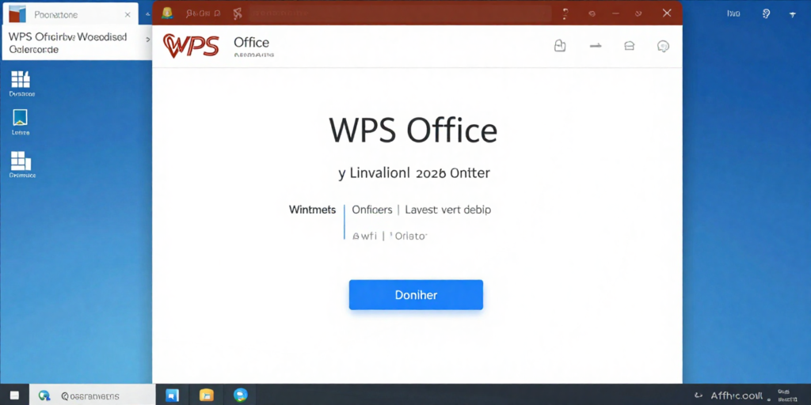Click the taskbar search box
The height and width of the screenshot is (405, 811).
tap(92, 396)
